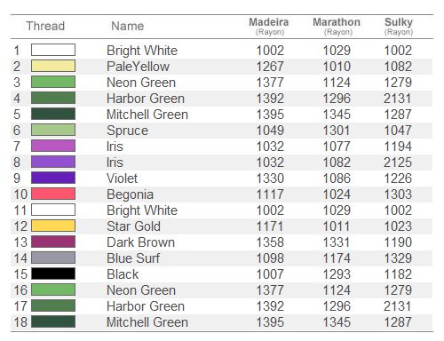Screen dimensions: 444x341
Task: Select Sulky code 2125 in row 8
Action: pyautogui.click(x=398, y=163)
